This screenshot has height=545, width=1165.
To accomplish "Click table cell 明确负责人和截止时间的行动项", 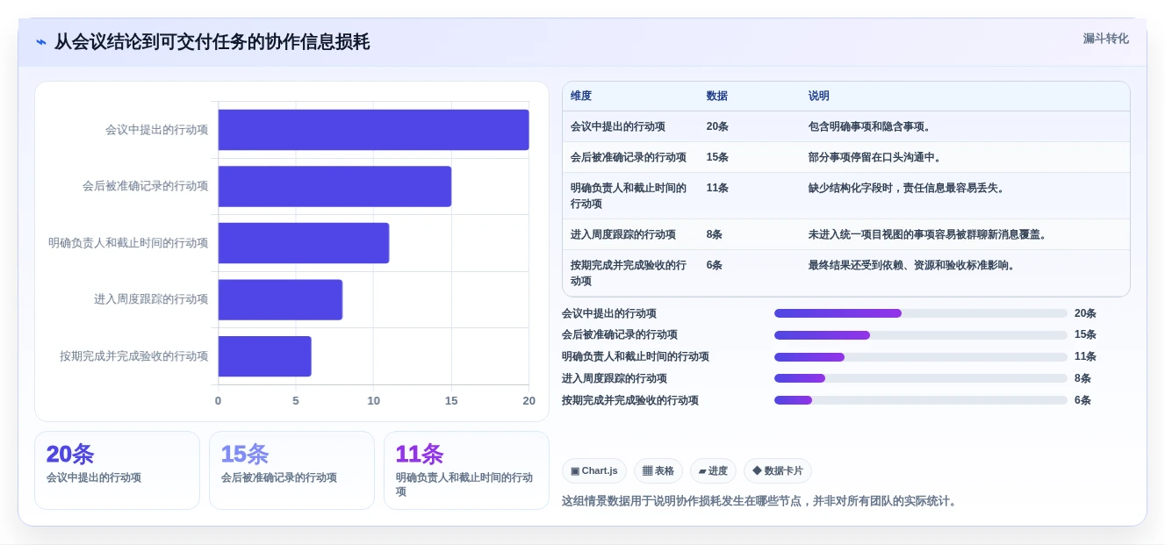I will [x=629, y=196].
